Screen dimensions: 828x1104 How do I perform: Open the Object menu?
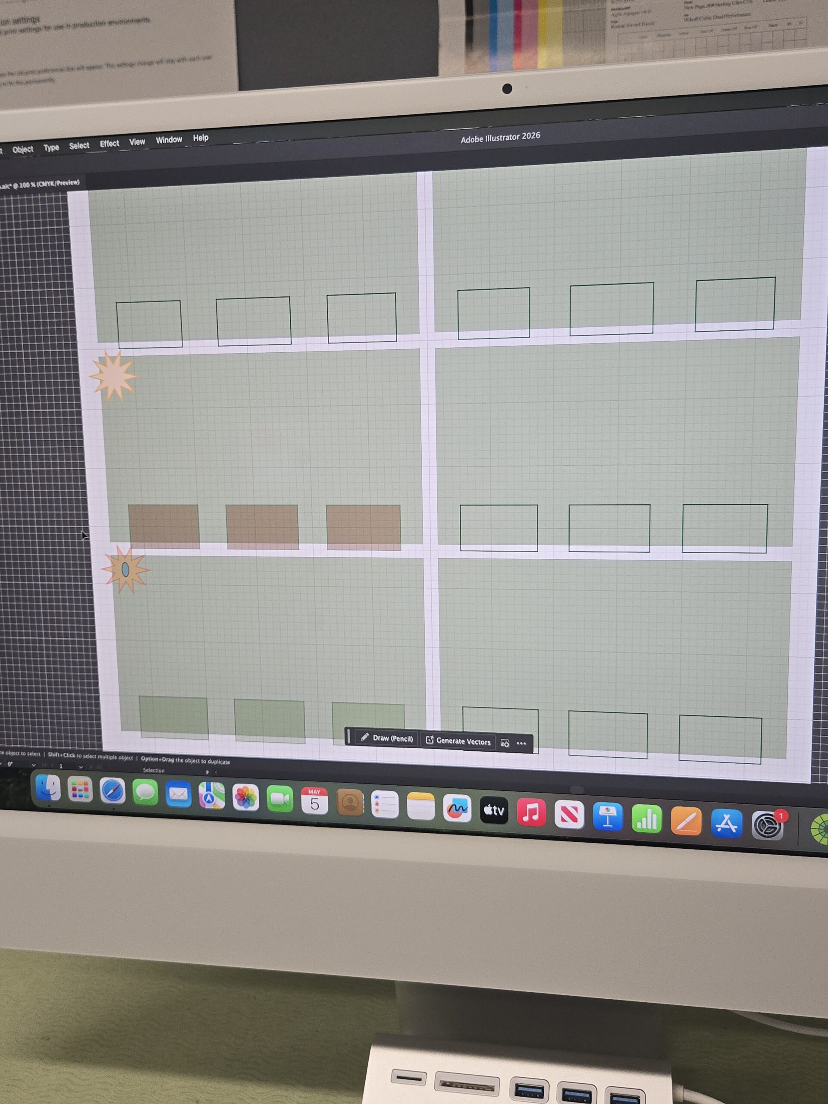23,149
